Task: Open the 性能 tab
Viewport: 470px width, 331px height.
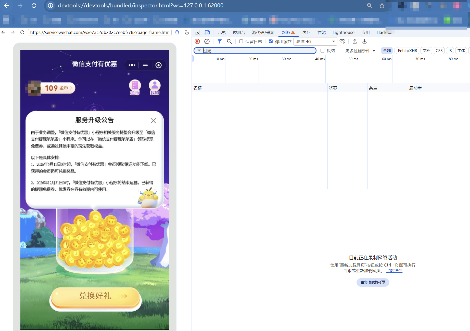Action: pos(321,32)
